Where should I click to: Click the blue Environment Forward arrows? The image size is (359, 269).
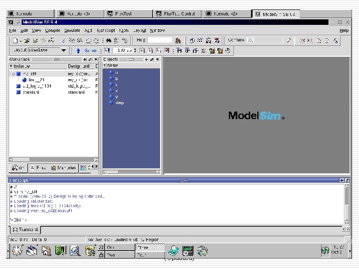point(94,50)
